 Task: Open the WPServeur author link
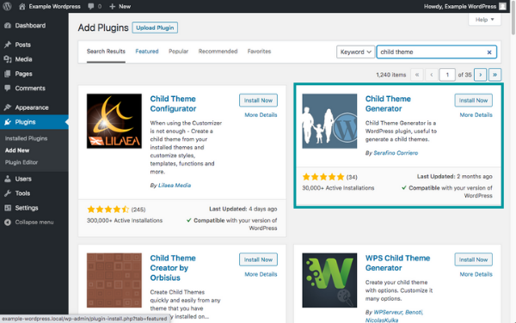(x=388, y=312)
